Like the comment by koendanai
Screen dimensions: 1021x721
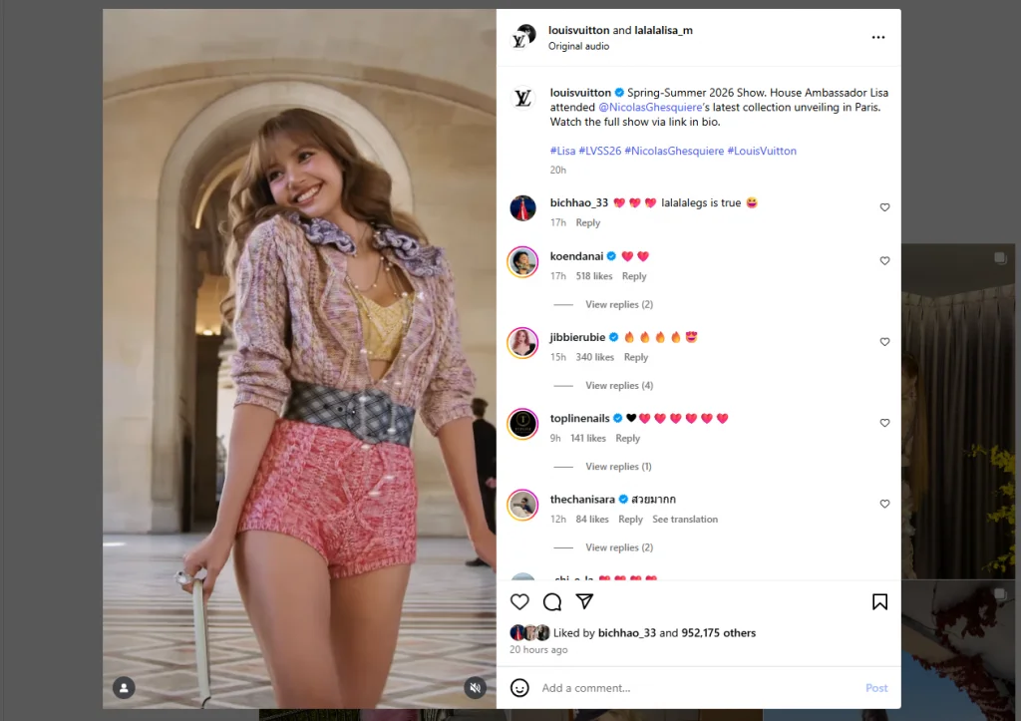click(x=884, y=261)
